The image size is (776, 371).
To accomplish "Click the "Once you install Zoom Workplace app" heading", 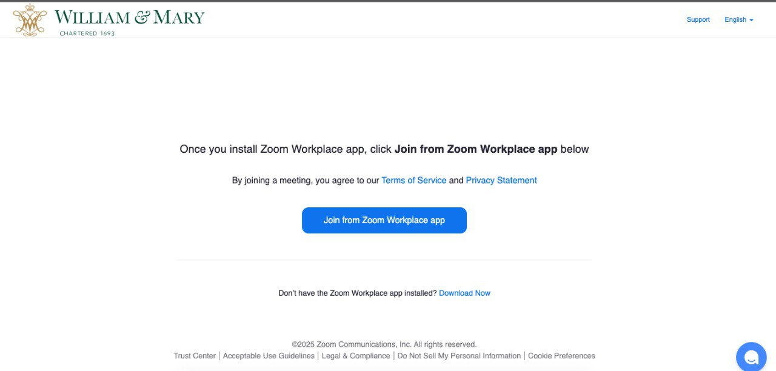I will pyautogui.click(x=384, y=149).
